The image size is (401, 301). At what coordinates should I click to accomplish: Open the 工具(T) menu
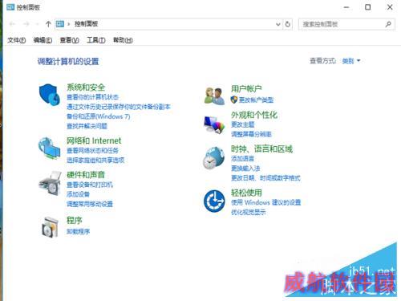tap(96, 40)
